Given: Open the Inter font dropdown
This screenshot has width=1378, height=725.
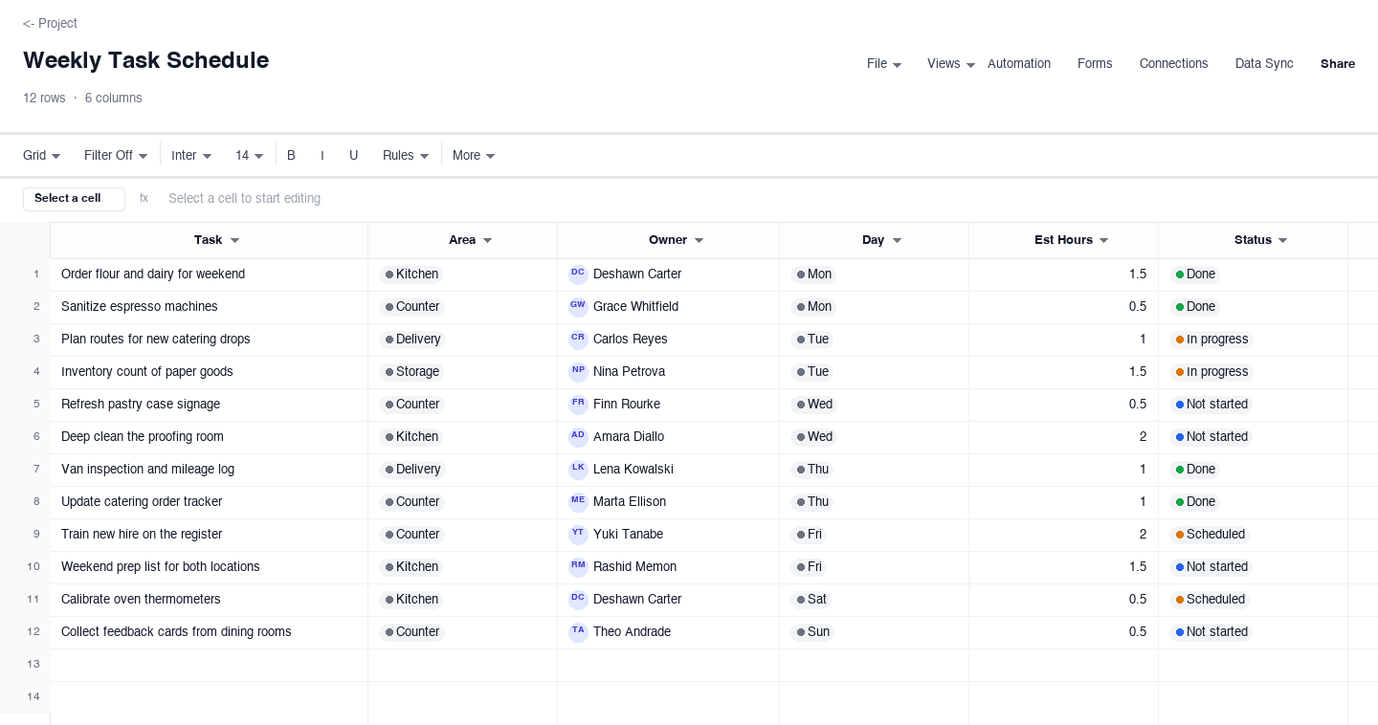Looking at the screenshot, I should click(x=191, y=155).
